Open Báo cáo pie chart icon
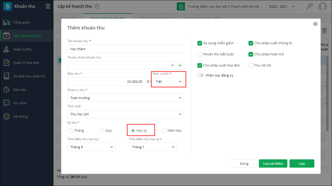332x186 pixels. pos(6,90)
